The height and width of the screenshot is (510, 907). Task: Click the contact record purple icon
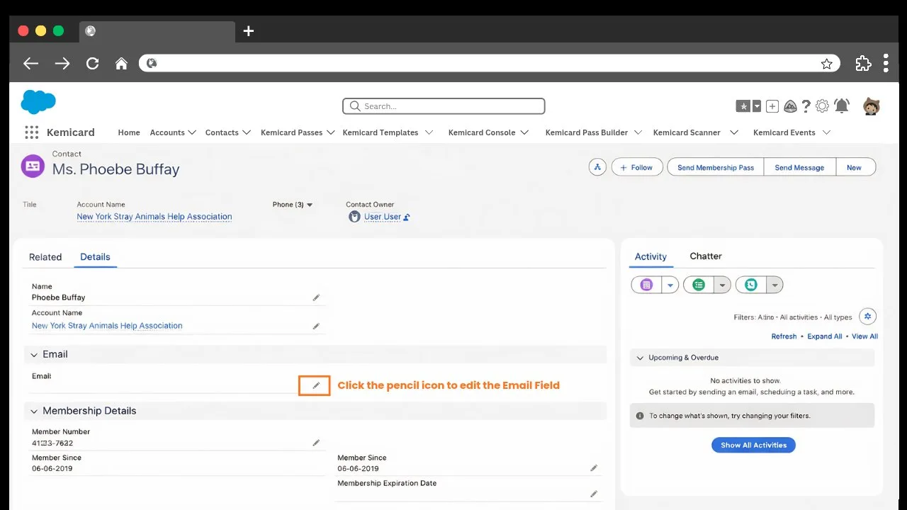pos(33,166)
